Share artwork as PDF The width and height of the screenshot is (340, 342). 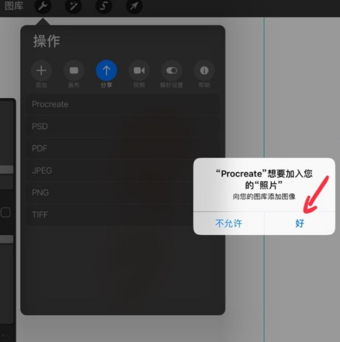click(x=123, y=148)
